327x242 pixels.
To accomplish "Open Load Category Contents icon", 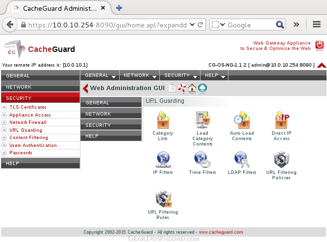I will (202, 120).
